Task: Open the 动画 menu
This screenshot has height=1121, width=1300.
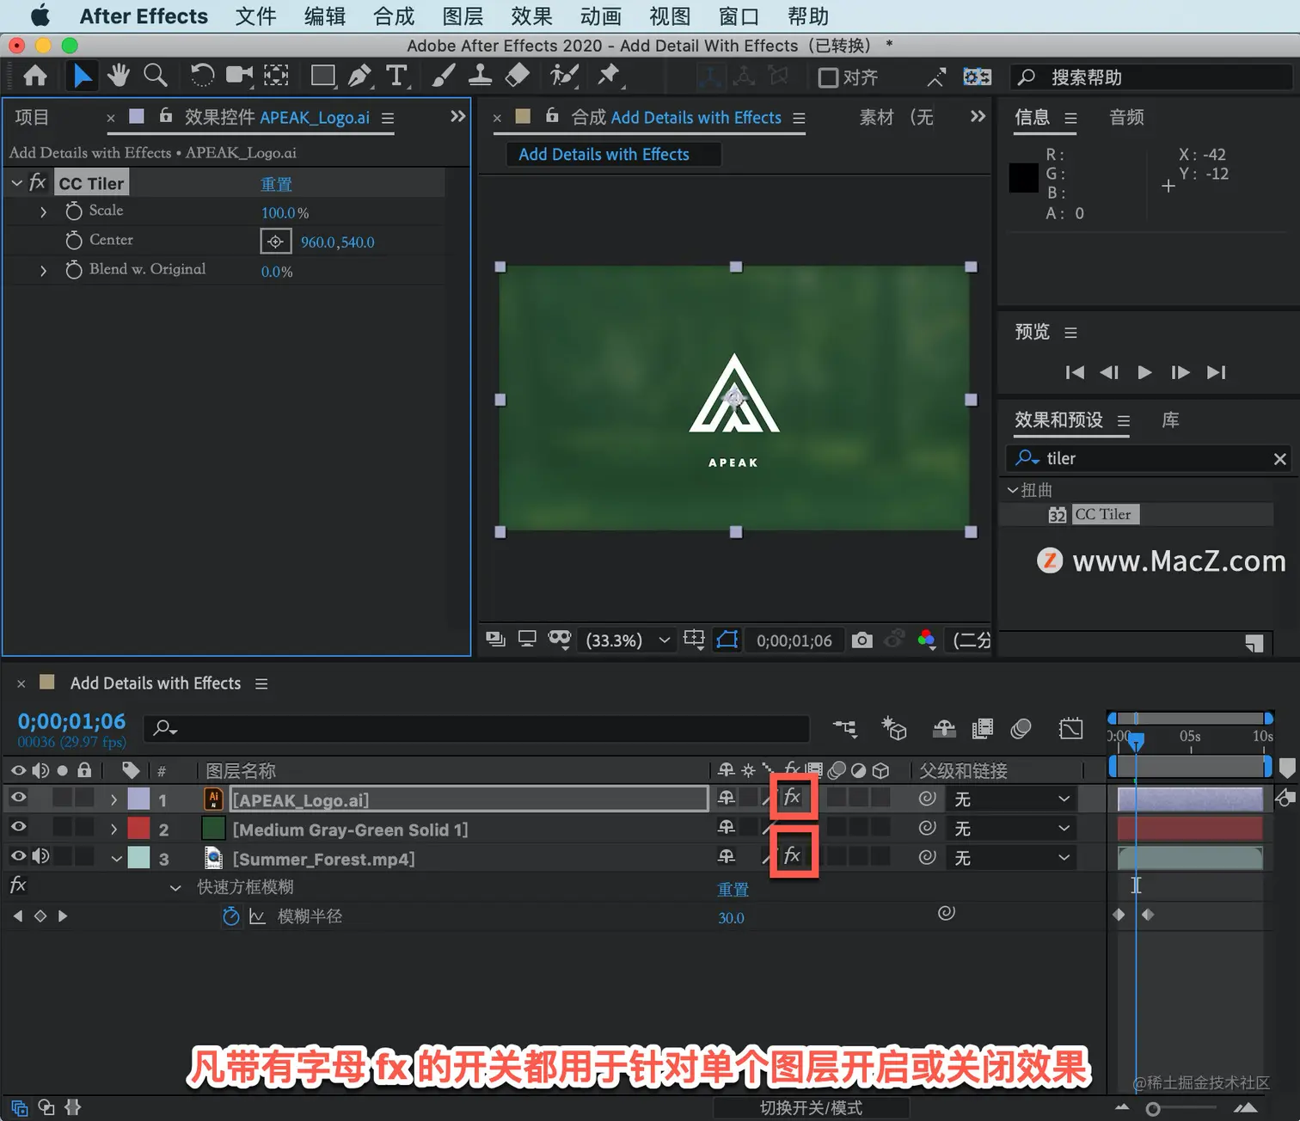Action: point(601,16)
